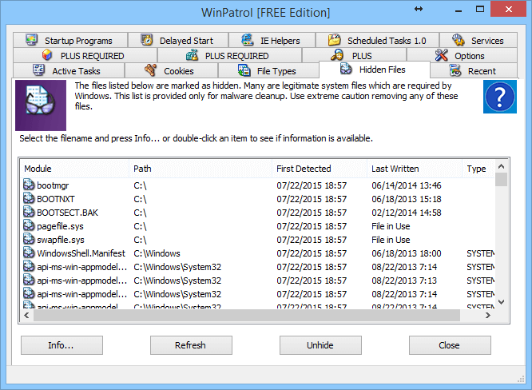Click the registry PLUS REQUIRED tab icon
Image resolution: width=532 pixels, height=390 pixels.
coord(192,55)
